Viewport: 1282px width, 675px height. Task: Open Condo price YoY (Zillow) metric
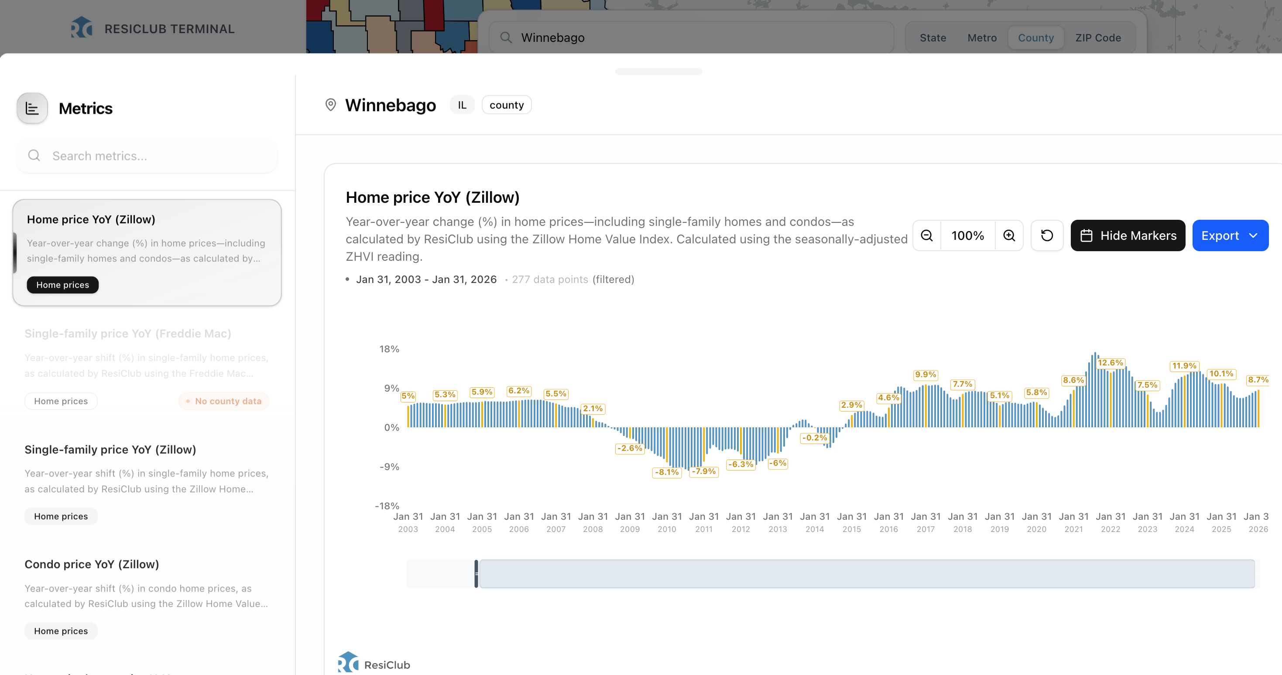(92, 564)
